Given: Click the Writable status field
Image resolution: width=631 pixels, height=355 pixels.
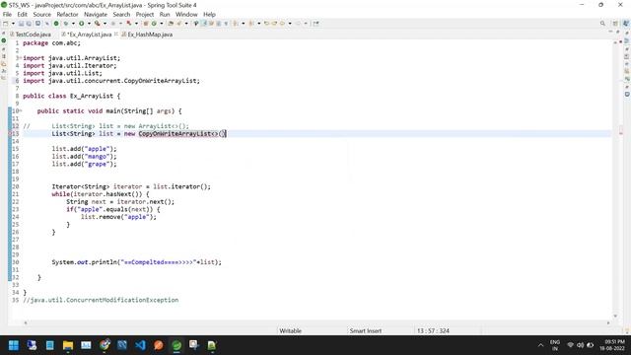Looking at the screenshot, I should click(290, 331).
